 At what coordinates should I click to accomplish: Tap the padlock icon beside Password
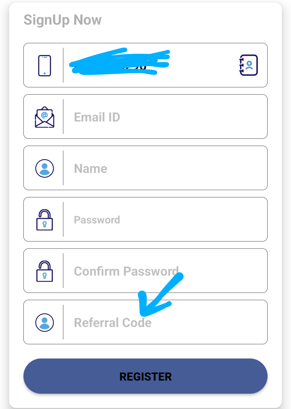pyautogui.click(x=44, y=220)
